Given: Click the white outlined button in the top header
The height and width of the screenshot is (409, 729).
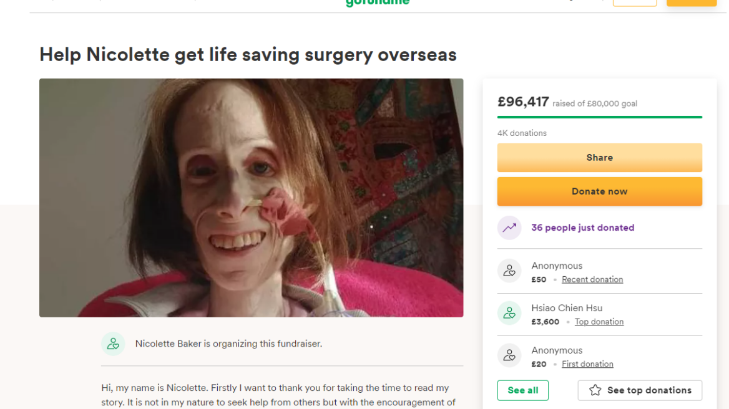Looking at the screenshot, I should pos(635,2).
